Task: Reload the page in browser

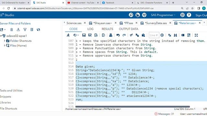Action: [x=9, y=8]
